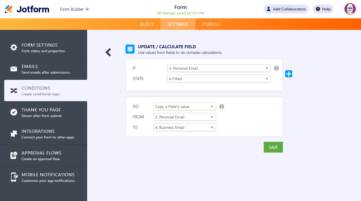
Task: Open the STATE 'Is Filled' dropdown
Action: 219,79
